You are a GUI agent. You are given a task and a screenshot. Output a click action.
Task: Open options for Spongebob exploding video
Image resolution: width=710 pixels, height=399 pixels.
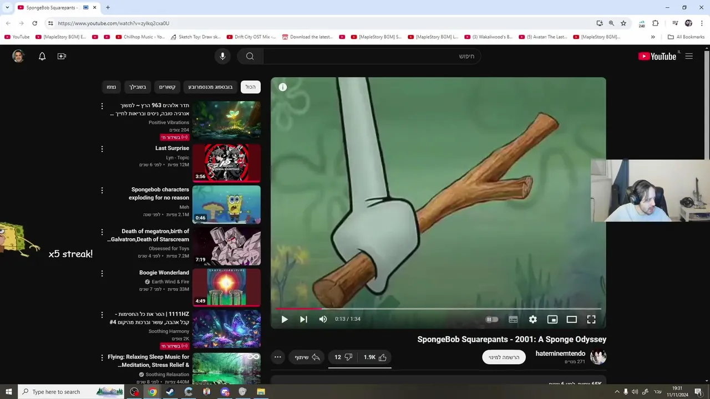pos(102,191)
